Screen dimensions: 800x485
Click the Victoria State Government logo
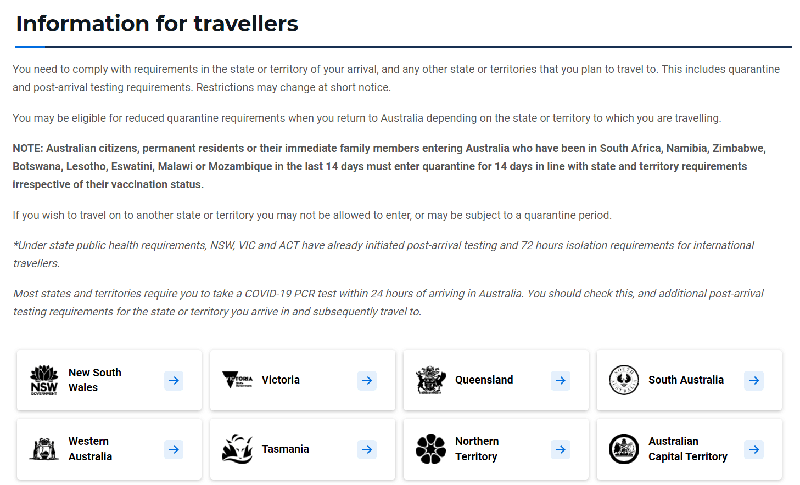[238, 380]
